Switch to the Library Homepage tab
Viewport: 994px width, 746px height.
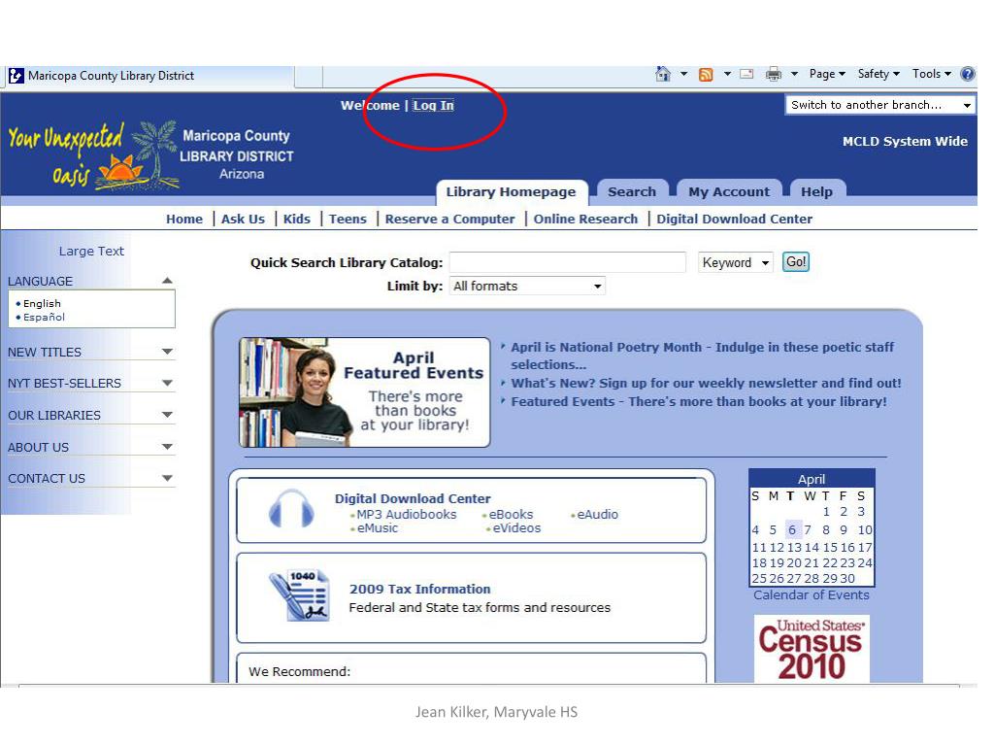[x=511, y=192]
